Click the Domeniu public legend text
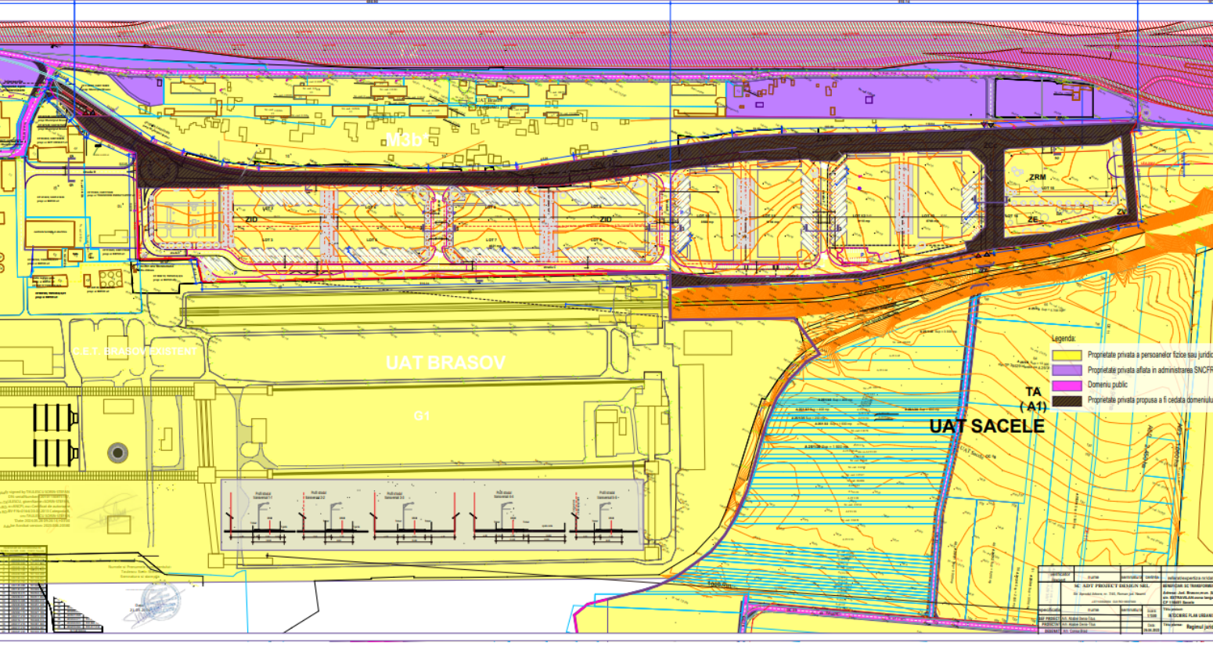1213x646 pixels. 1109,385
